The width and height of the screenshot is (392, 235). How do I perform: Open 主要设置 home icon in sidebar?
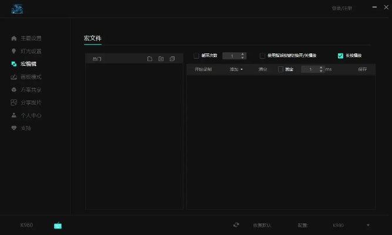click(14, 38)
